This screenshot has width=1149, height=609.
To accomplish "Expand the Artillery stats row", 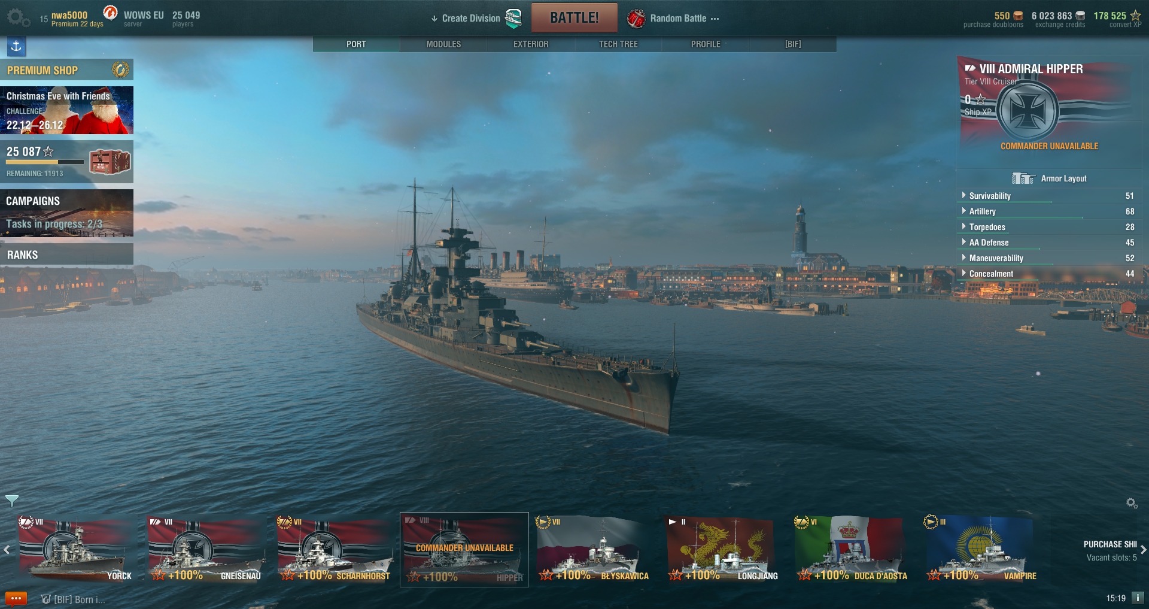I will tap(1048, 211).
